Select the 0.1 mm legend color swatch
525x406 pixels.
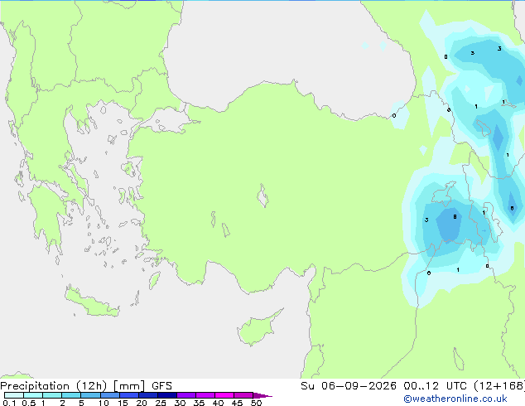[14, 395]
